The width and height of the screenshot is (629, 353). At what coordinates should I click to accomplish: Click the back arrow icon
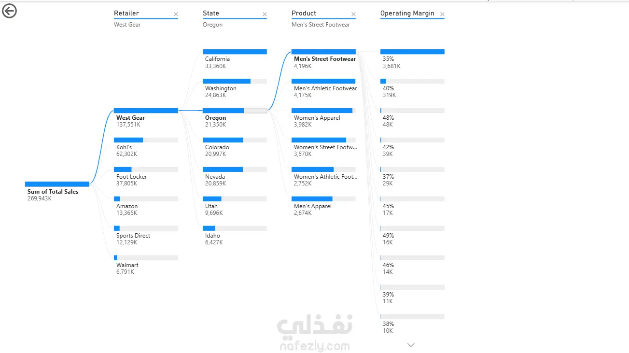(x=9, y=11)
